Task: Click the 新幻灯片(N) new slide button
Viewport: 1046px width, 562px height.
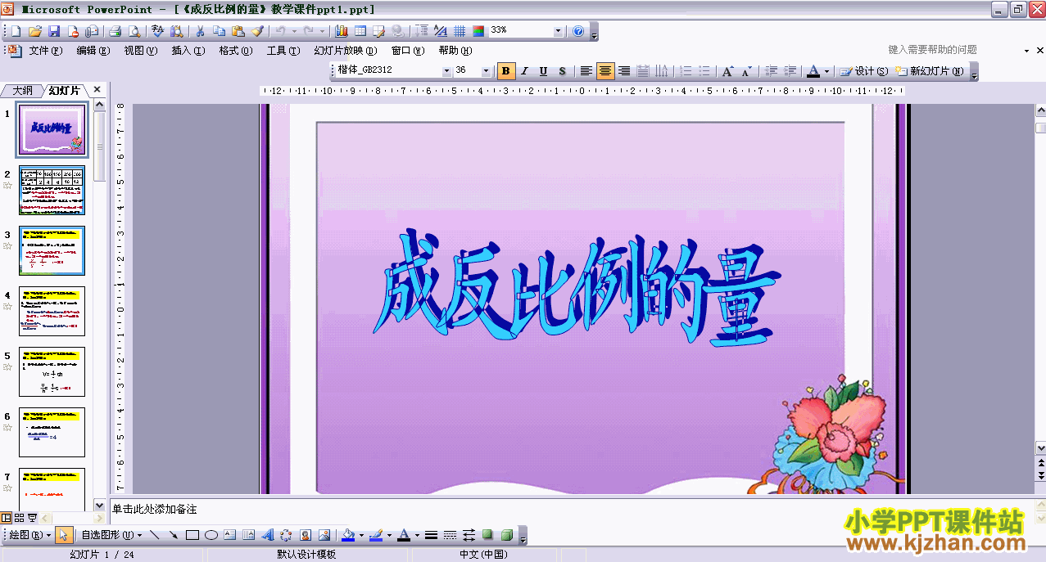Action: pos(930,71)
